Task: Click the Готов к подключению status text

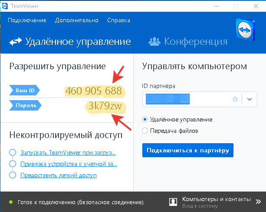Action: point(81,202)
